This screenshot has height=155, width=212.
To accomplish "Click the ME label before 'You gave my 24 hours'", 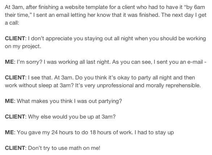I will pyautogui.click(x=9, y=132).
